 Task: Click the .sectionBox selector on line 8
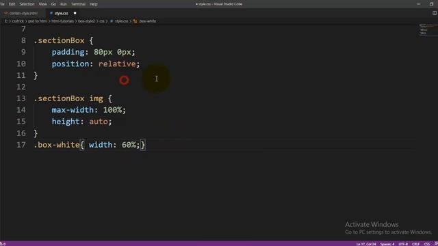59,41
